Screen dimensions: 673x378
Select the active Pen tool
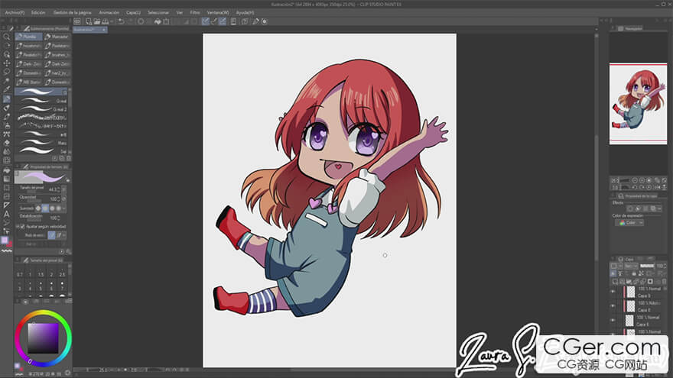(6, 99)
